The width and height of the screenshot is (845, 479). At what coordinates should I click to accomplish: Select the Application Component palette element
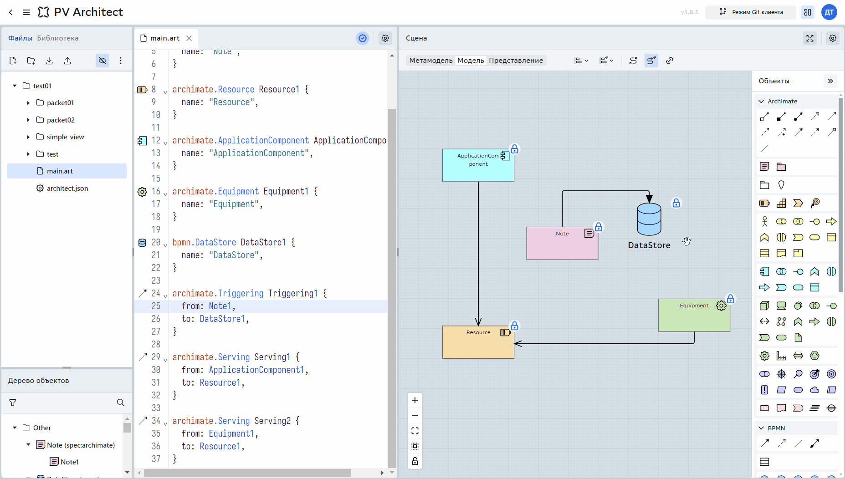[x=765, y=272]
